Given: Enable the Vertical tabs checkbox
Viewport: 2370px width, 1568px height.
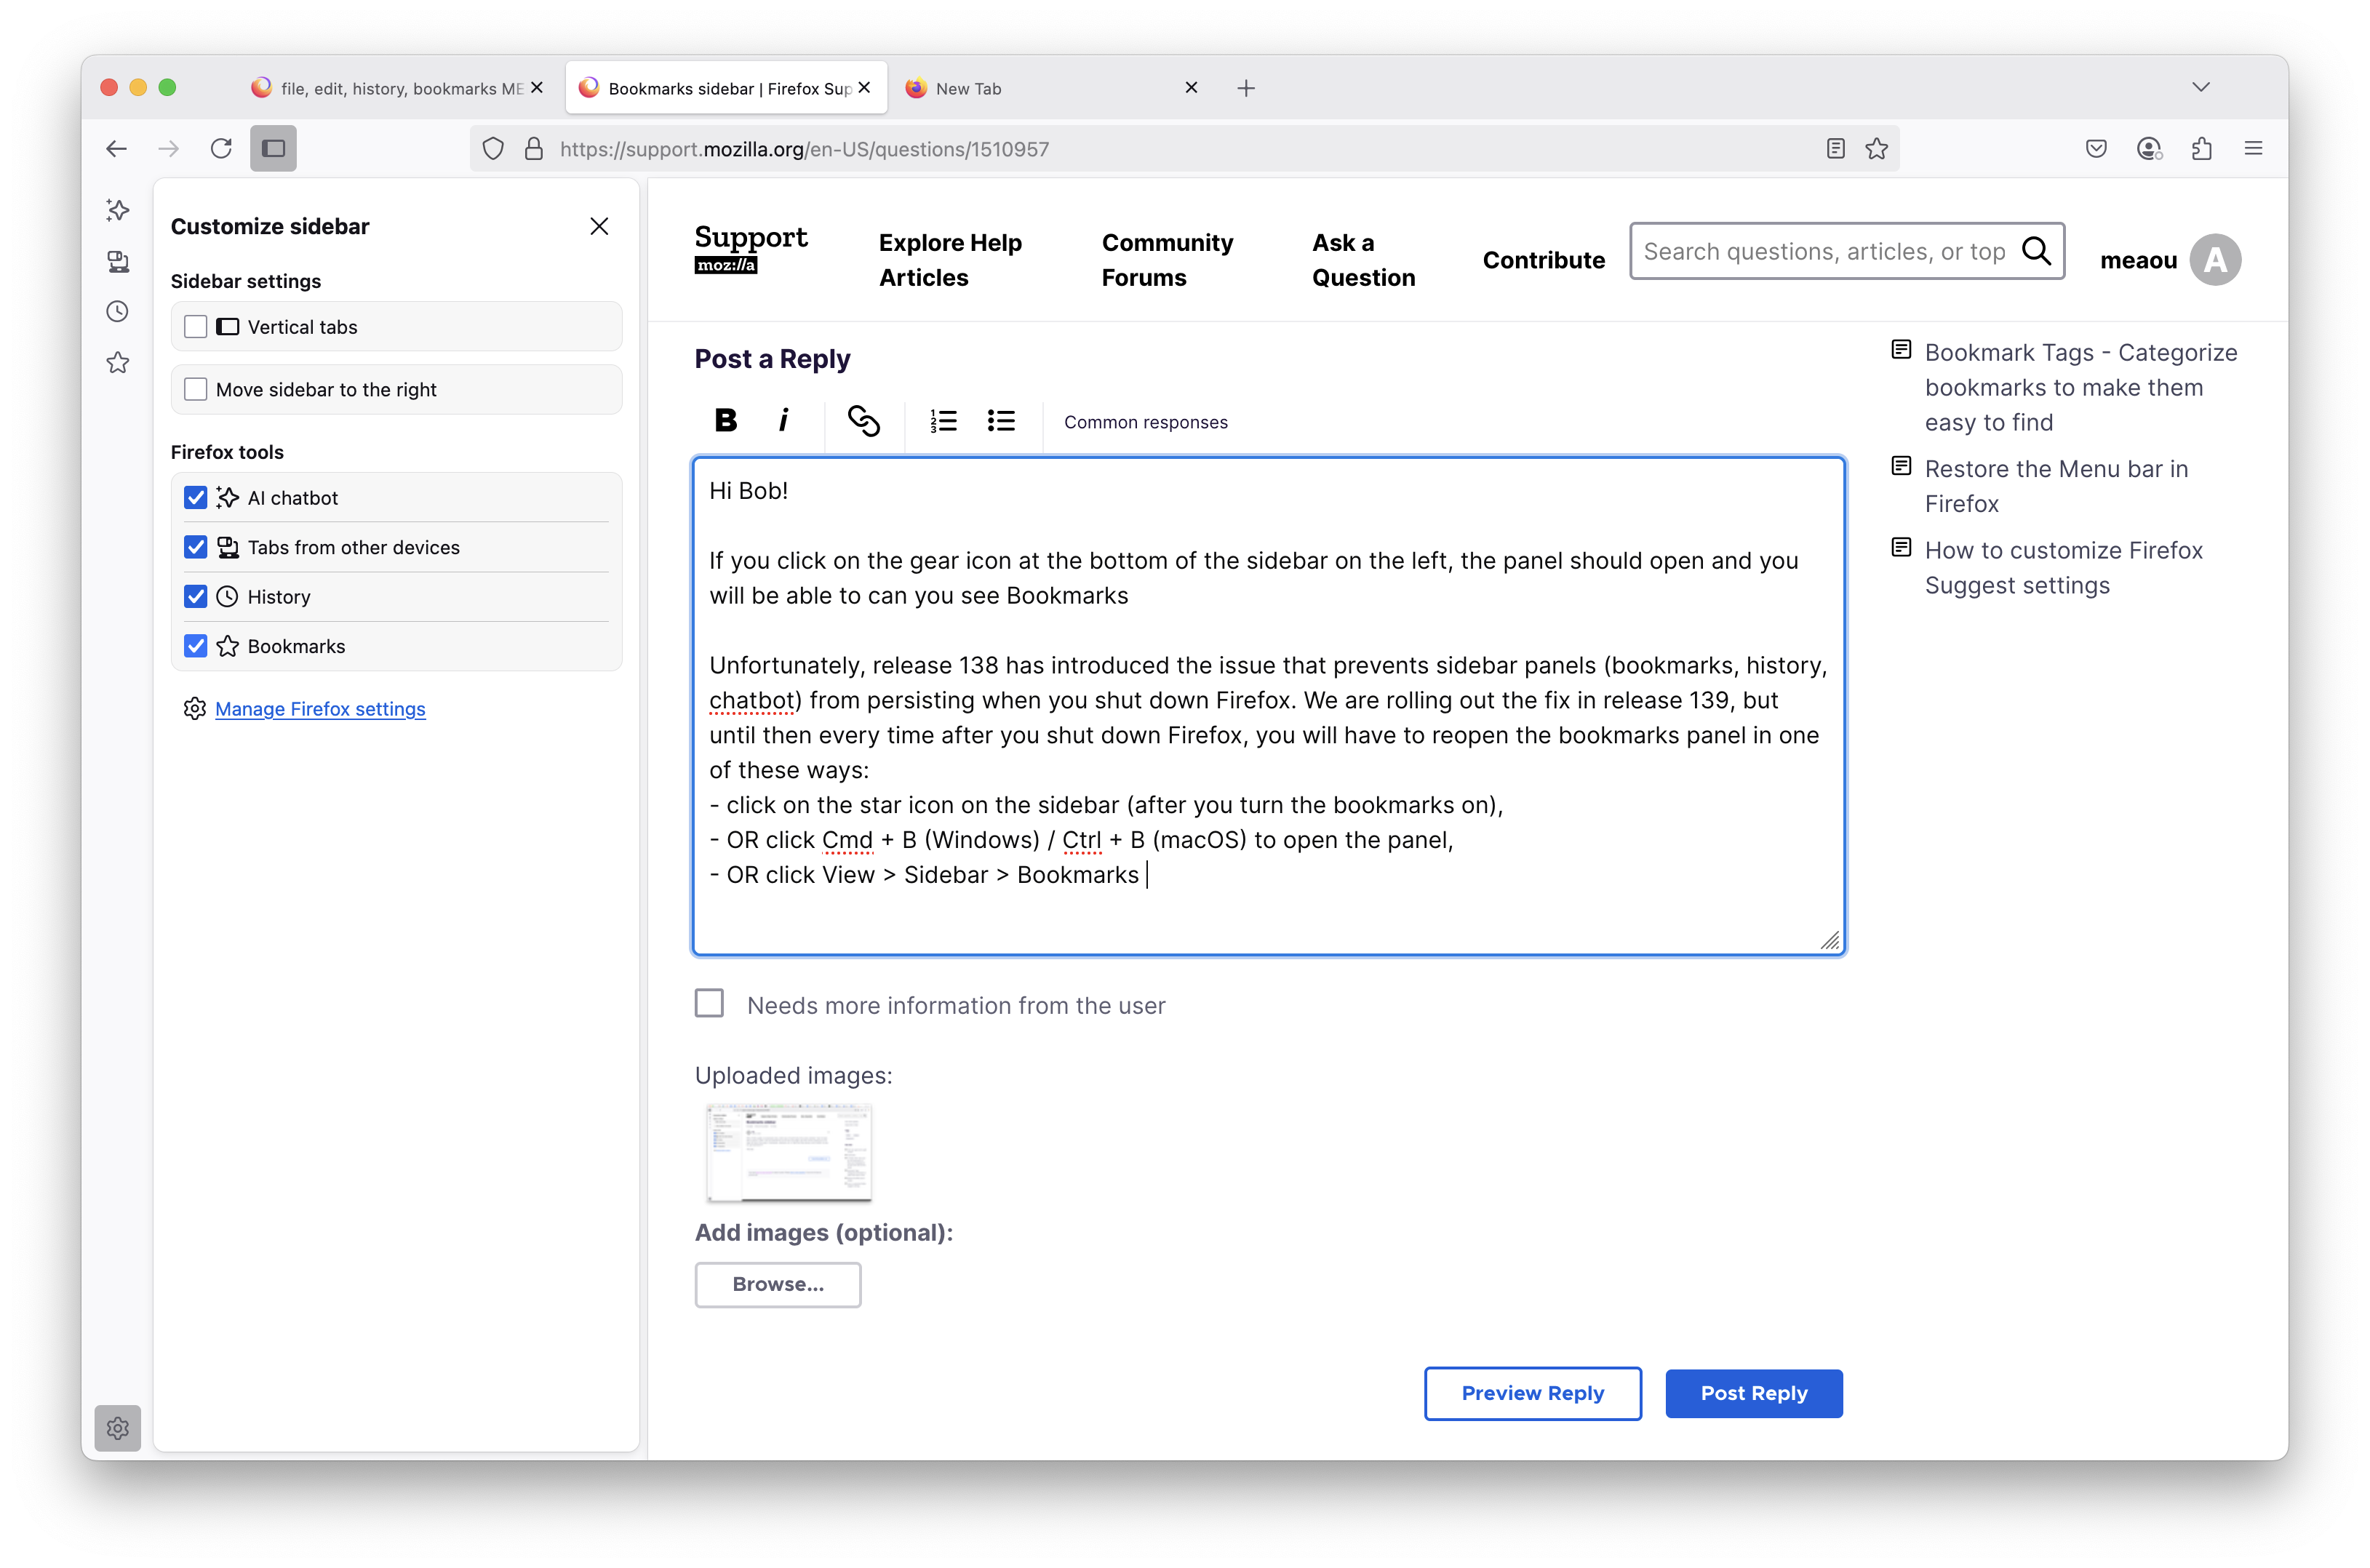Looking at the screenshot, I should (196, 327).
